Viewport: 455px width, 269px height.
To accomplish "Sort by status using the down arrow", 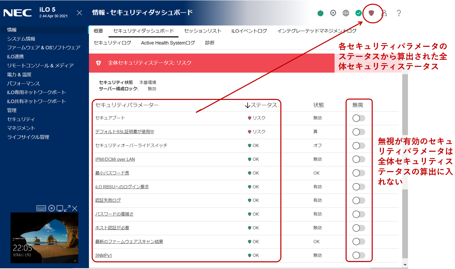I will pyautogui.click(x=248, y=105).
